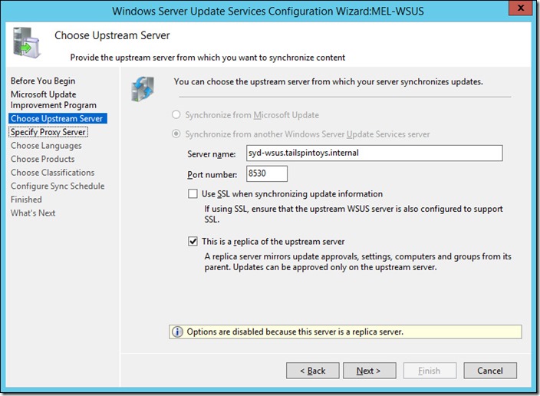Select Choose Languages step
The width and height of the screenshot is (540, 396).
click(46, 146)
